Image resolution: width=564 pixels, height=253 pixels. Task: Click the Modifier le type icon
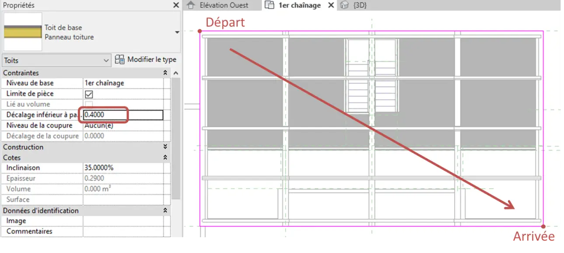point(120,60)
